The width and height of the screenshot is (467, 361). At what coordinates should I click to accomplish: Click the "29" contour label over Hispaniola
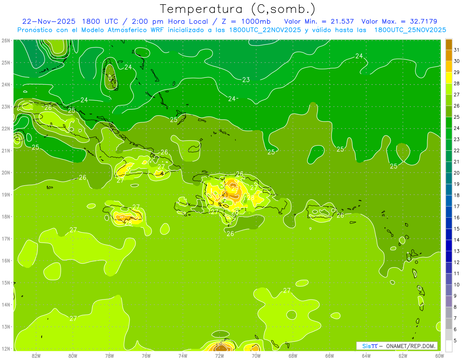pos(235,188)
